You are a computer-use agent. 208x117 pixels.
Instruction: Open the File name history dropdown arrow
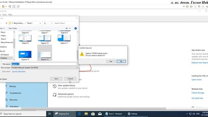(77, 64)
